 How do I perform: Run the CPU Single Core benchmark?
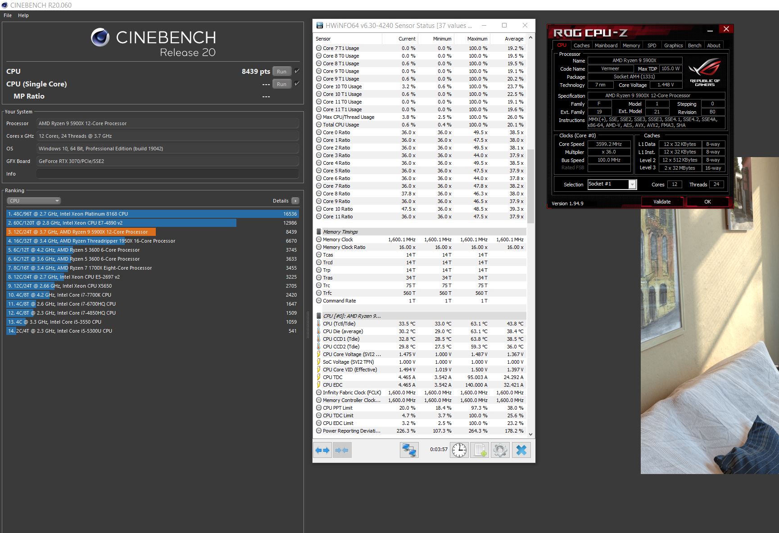pyautogui.click(x=281, y=84)
